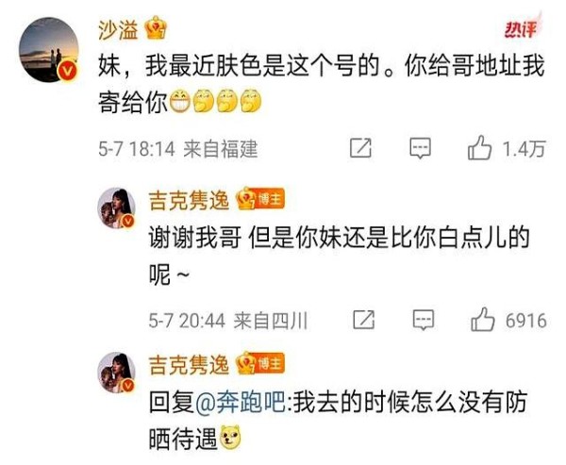The height and width of the screenshot is (465, 566).
Task: Tap the comment text 妹，我最近肤色是这个号的
Action: [x=239, y=67]
